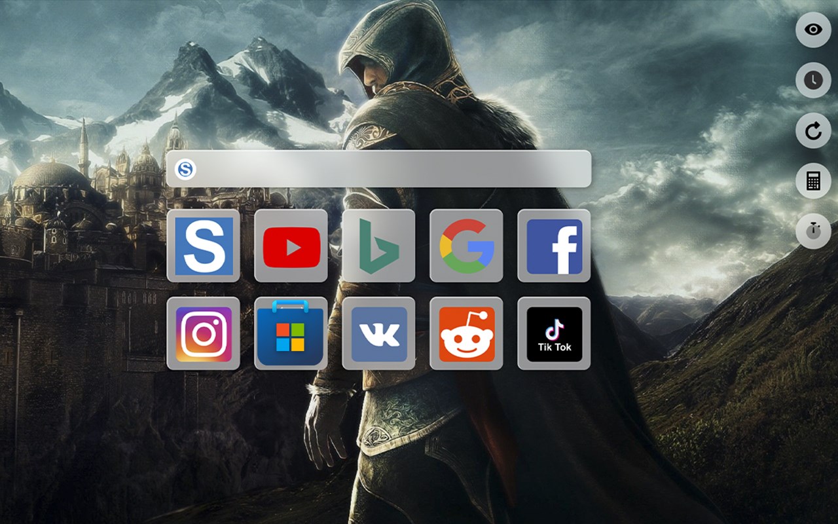Open the blue S search shortcut tile

tap(204, 246)
